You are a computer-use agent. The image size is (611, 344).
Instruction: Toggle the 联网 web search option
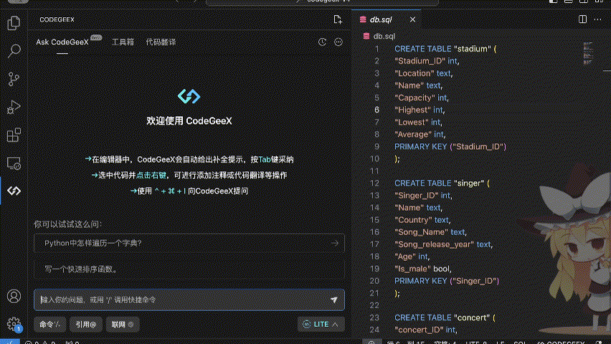pos(123,324)
